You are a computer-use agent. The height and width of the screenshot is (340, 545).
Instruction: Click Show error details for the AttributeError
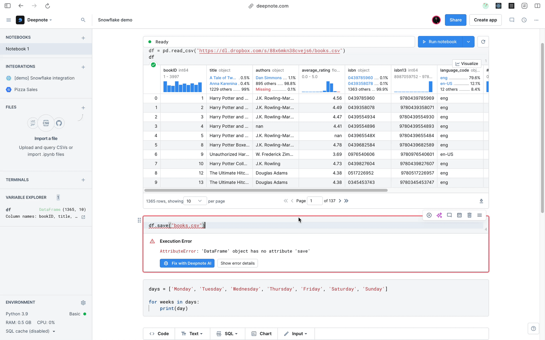(x=237, y=263)
